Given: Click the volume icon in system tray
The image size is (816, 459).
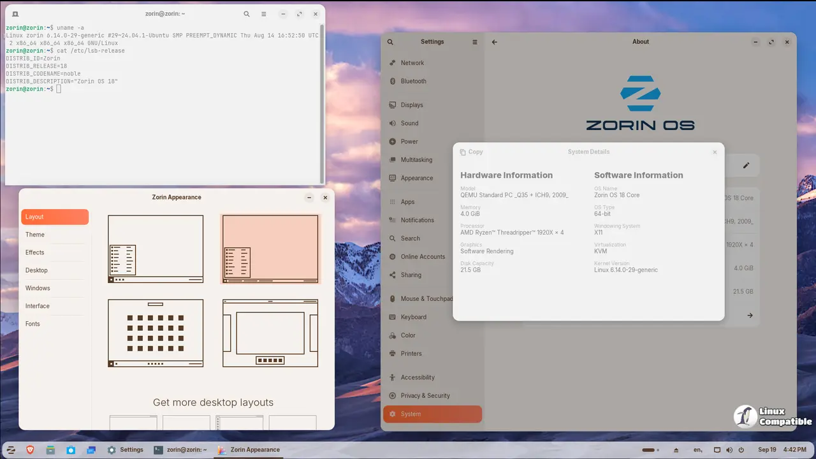Looking at the screenshot, I should [x=729, y=449].
